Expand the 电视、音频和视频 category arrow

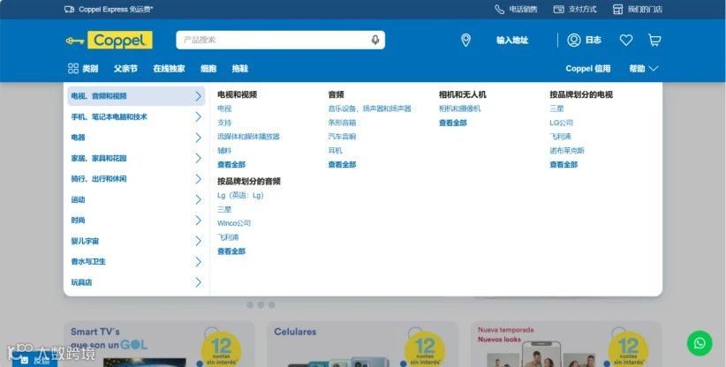coord(198,96)
